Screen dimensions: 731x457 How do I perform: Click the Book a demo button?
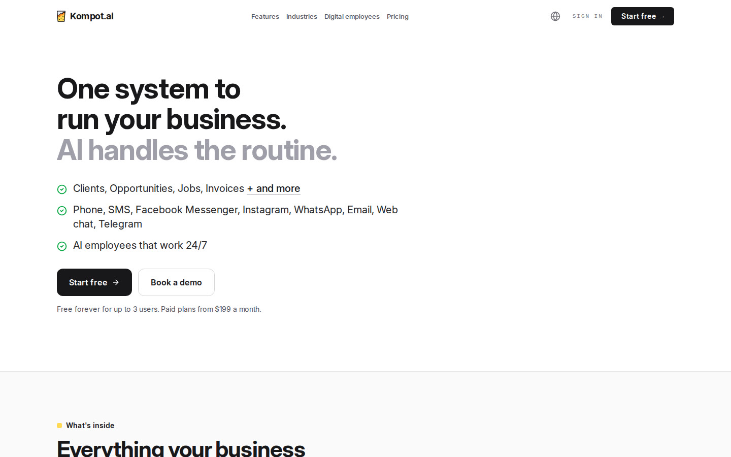tap(176, 282)
